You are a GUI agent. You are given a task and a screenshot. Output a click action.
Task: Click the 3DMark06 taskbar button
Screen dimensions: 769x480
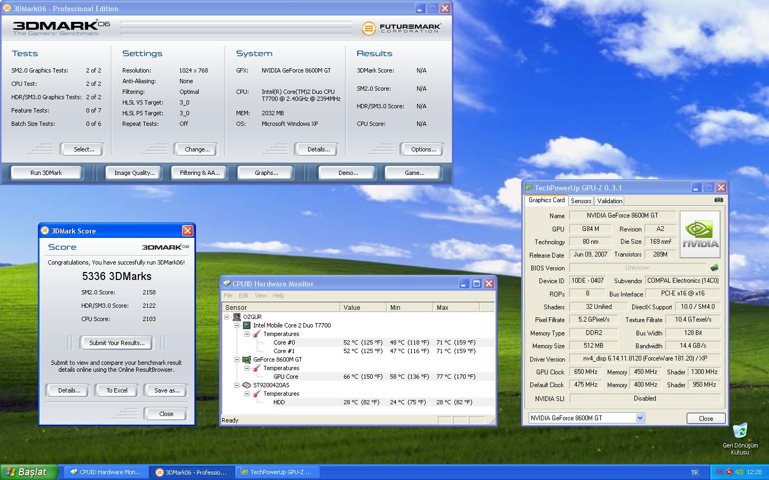point(192,472)
